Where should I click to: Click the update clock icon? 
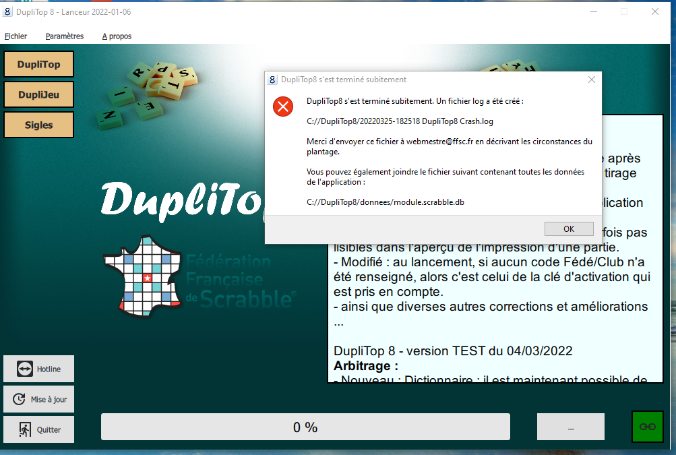(19, 399)
